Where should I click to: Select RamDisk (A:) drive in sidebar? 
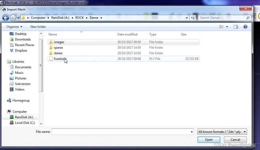(24, 117)
